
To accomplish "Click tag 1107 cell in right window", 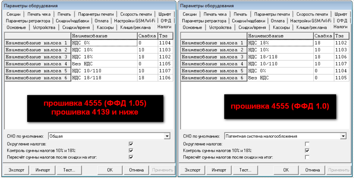I will coord(342,64).
